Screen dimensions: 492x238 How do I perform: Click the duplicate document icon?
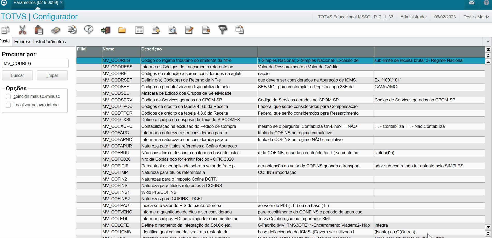(240, 30)
